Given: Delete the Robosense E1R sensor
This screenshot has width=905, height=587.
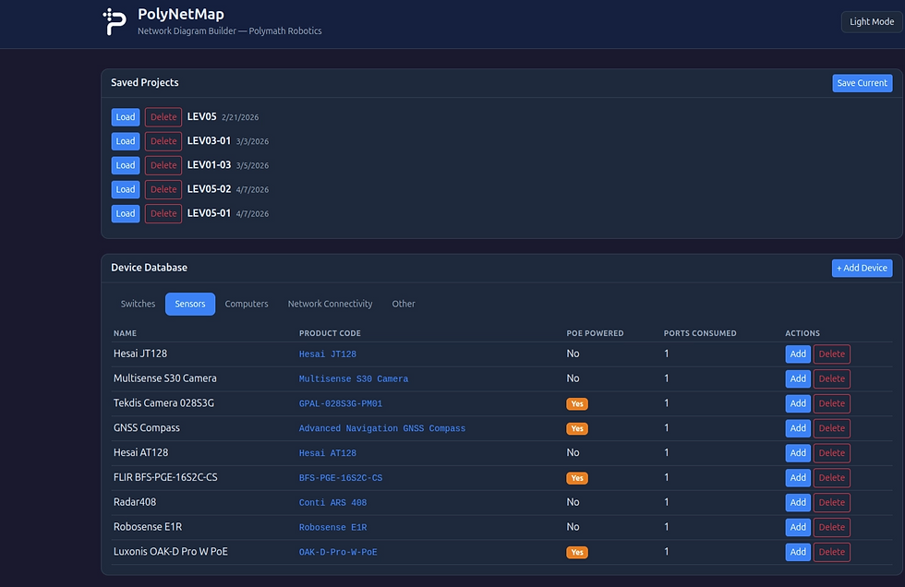Looking at the screenshot, I should (831, 528).
